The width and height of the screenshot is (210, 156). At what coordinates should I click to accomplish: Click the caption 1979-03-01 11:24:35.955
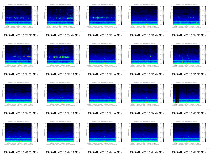click(21, 35)
